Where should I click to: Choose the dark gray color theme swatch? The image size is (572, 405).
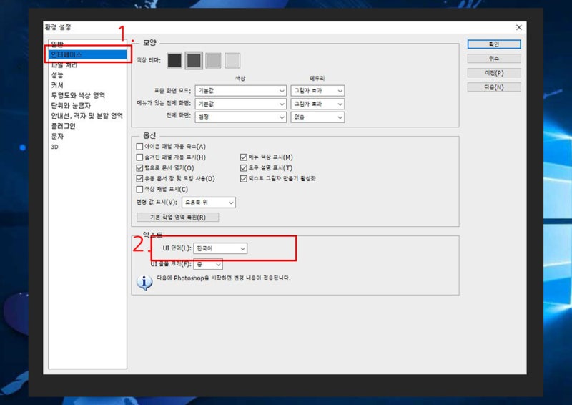click(194, 61)
